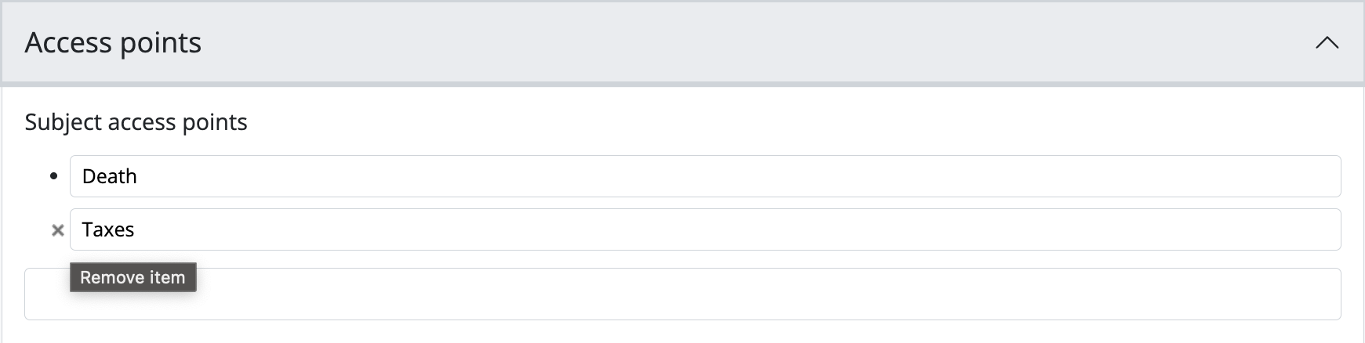Click the middle of the Death text box
This screenshot has height=343, width=1365.
(705, 177)
